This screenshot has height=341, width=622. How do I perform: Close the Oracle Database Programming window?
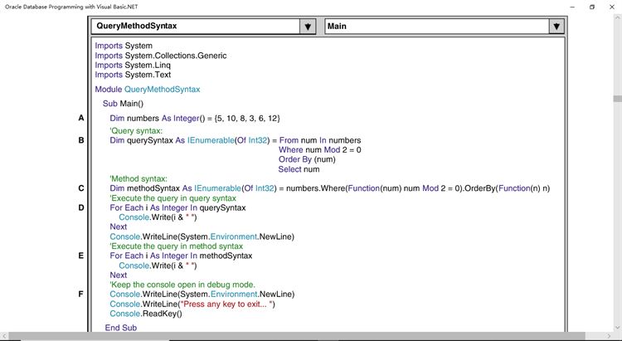click(x=612, y=7)
